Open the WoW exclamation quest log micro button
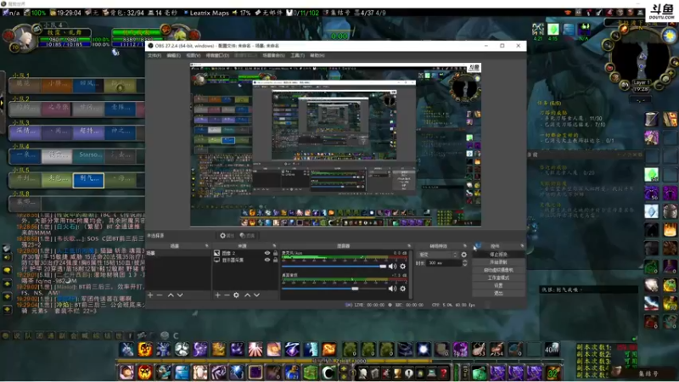Image resolution: width=679 pixels, height=382 pixels. [409, 373]
